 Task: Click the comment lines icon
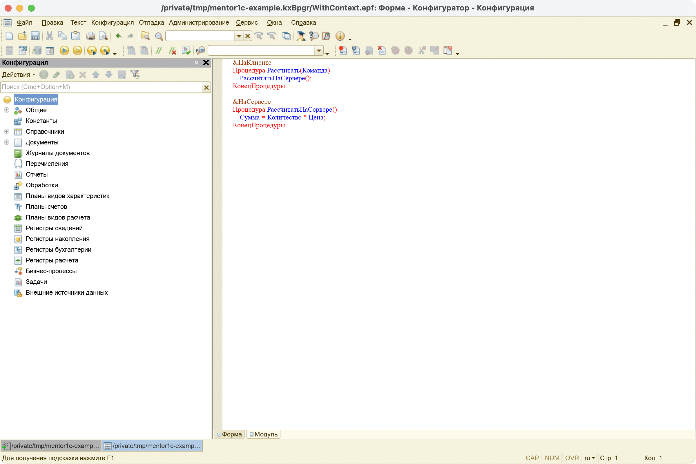(159, 50)
